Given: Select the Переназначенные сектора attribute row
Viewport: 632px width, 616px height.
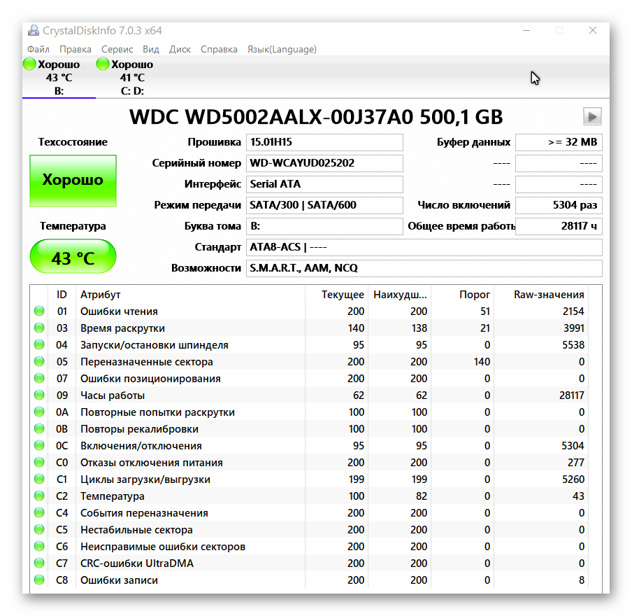Looking at the screenshot, I should click(x=147, y=362).
